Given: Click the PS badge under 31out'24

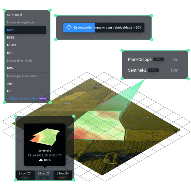Looking at the screenshot, I should click(63, 178).
